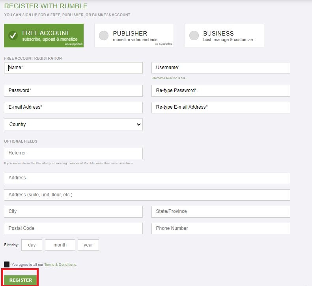Click the 'FREE ACCOUNT REGISTRATION' section label
This screenshot has height=286, width=312.
tap(33, 58)
